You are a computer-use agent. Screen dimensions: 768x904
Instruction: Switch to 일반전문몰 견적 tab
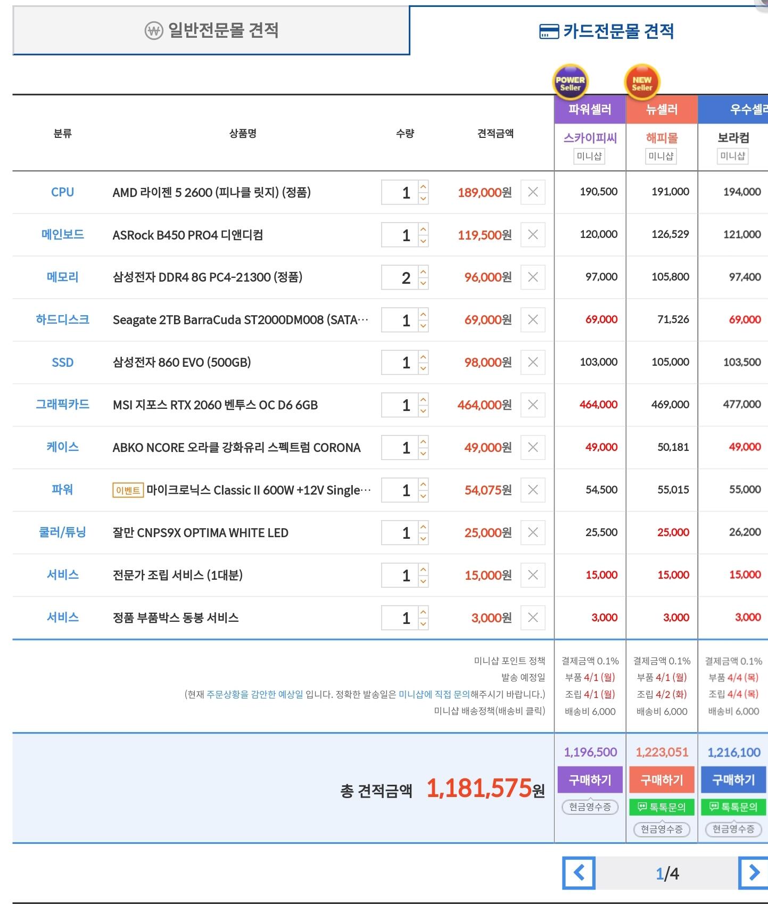coord(211,30)
